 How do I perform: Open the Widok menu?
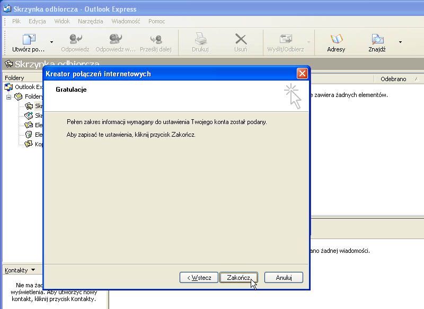pyautogui.click(x=62, y=21)
